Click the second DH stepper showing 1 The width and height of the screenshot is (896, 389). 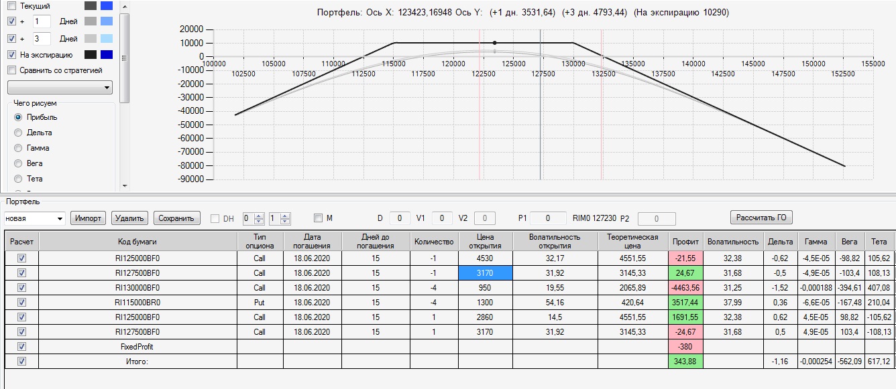click(x=279, y=218)
